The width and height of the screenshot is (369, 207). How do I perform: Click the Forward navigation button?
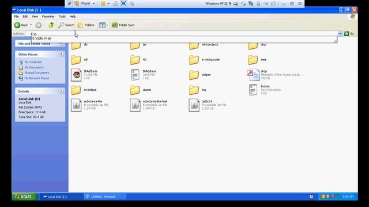coord(39,25)
